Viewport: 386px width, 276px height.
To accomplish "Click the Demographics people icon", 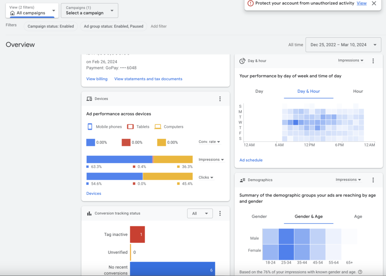I will pyautogui.click(x=242, y=180).
